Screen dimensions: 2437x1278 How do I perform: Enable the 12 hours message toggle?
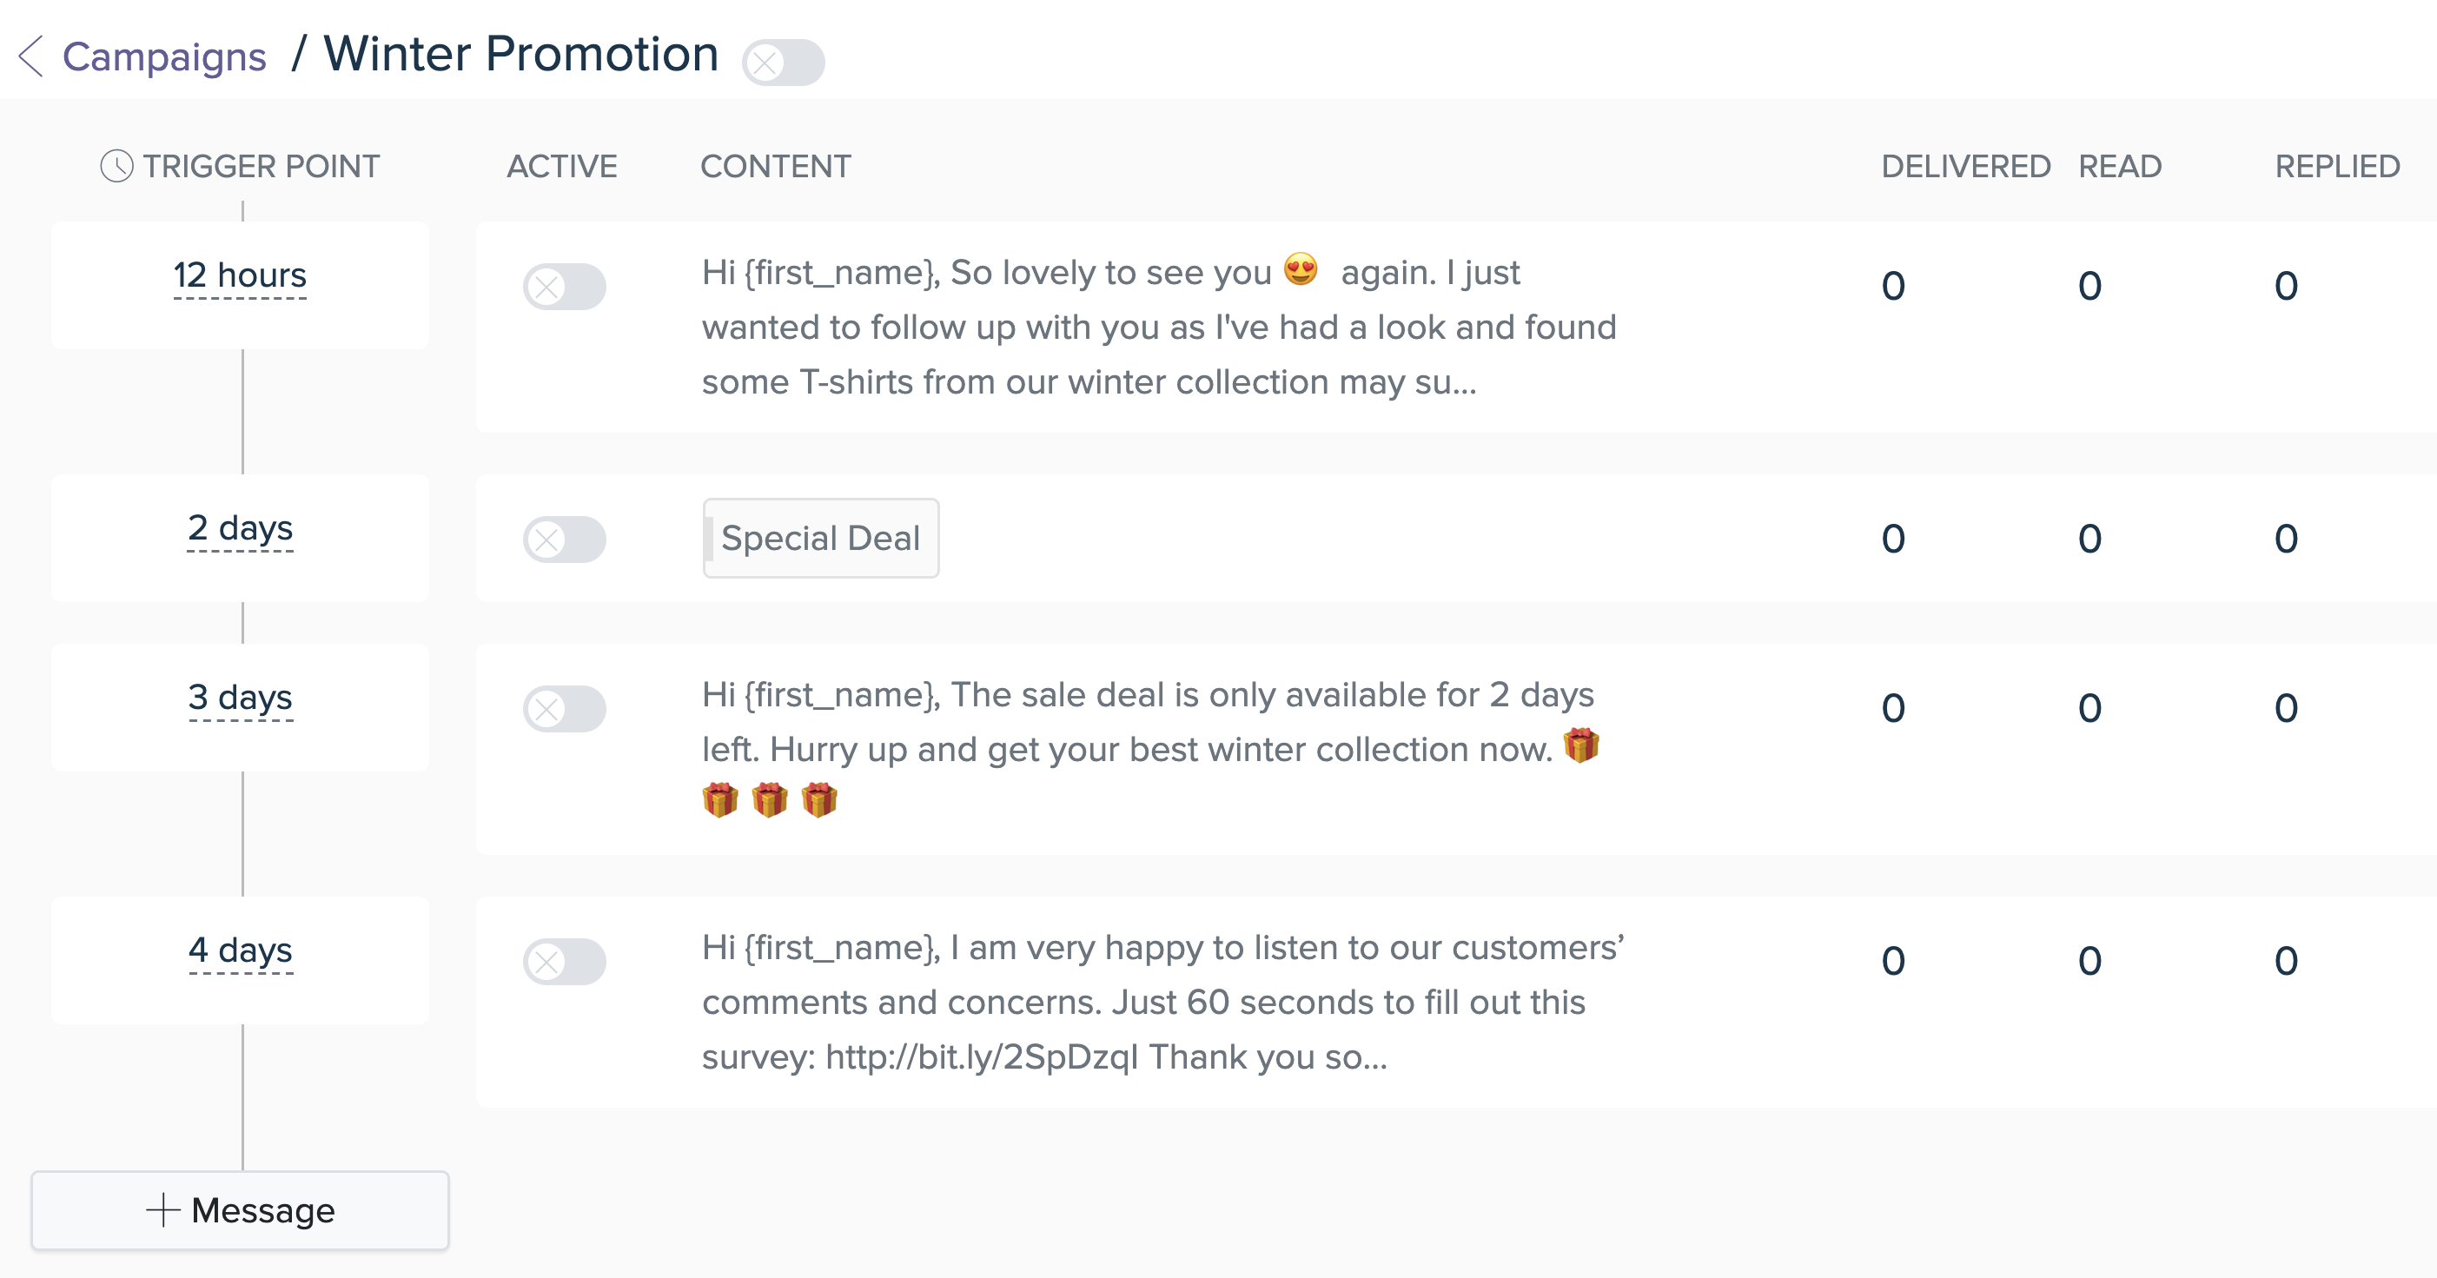565,287
